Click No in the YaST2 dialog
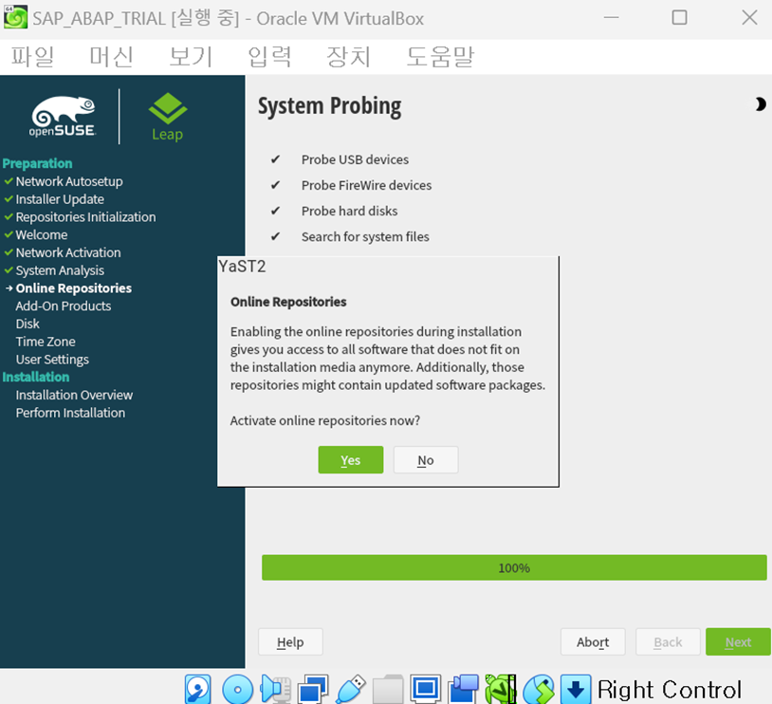Image resolution: width=772 pixels, height=704 pixels. (426, 459)
